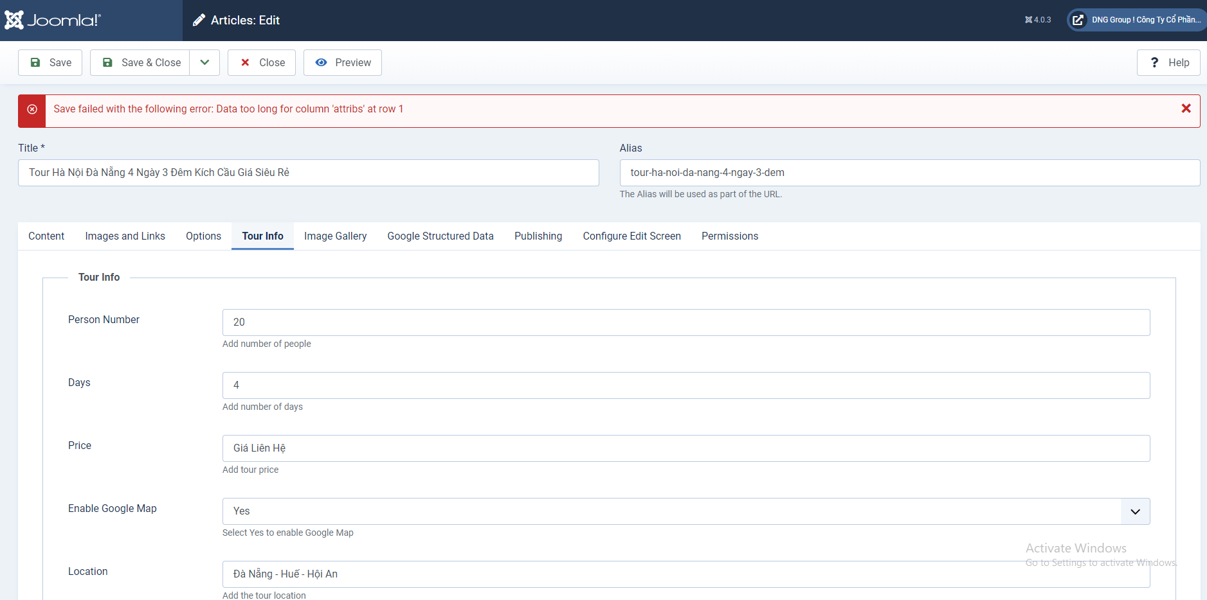Click the Save button
This screenshot has width=1207, height=600.
[x=50, y=62]
